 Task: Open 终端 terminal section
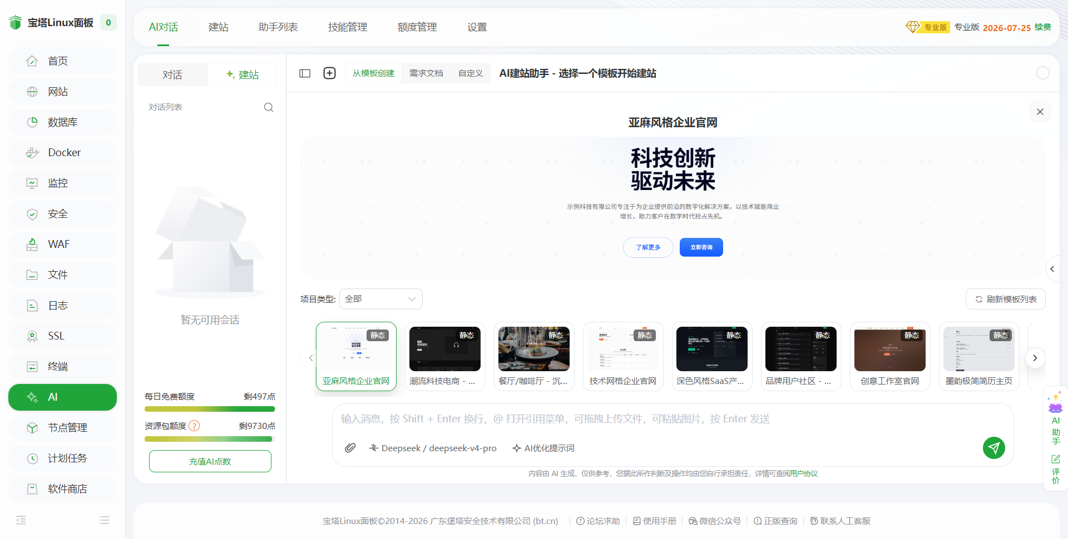point(62,367)
